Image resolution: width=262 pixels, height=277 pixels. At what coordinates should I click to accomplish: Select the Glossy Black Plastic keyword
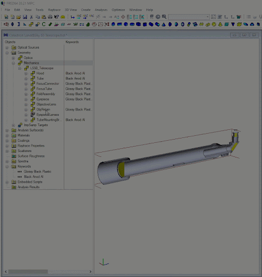37,172
